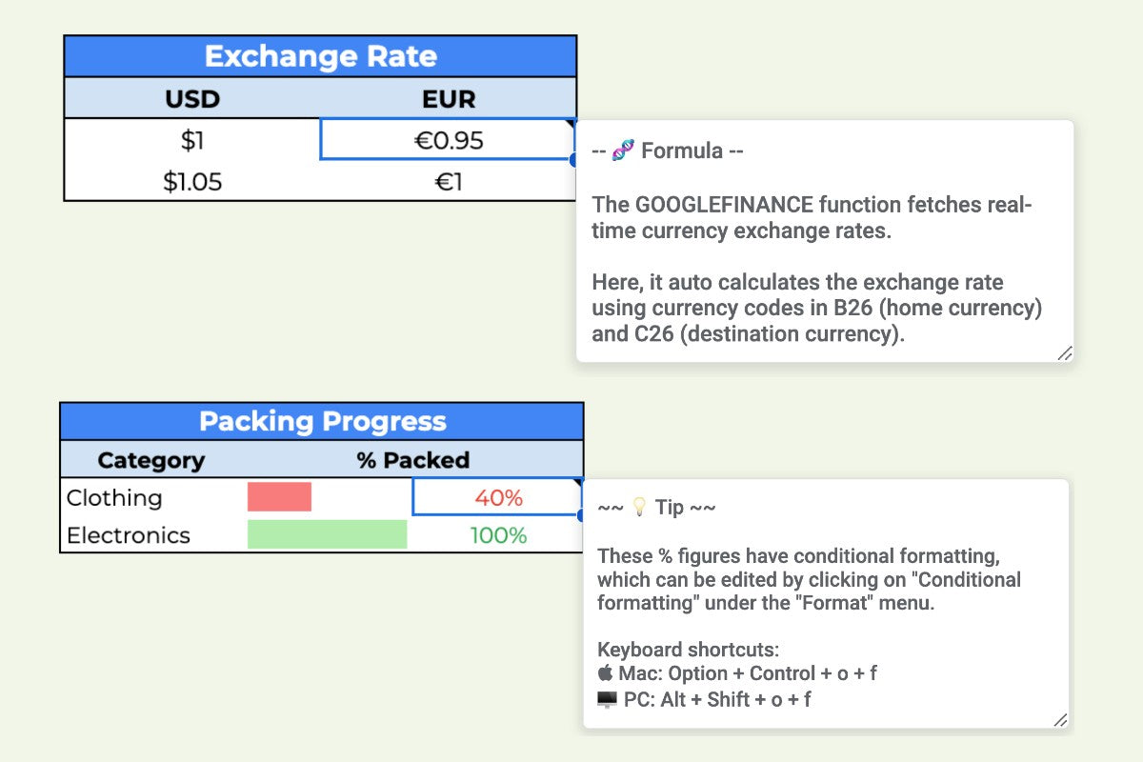
Task: Click the DNA emoji in the Formula note
Action: pyautogui.click(x=623, y=150)
